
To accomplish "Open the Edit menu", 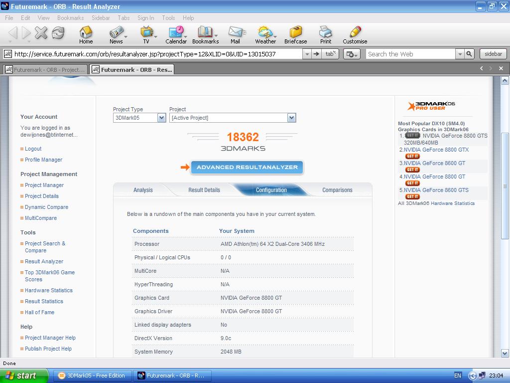I will 25,18.
